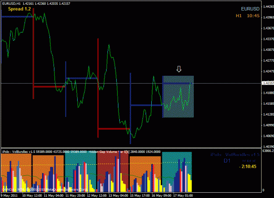Viewport: 274px width, 198px height.
Task: Select the blue D1 label in indicator pane
Action: 227,161
